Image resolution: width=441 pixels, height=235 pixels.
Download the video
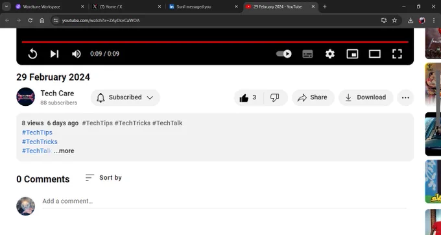pos(366,97)
